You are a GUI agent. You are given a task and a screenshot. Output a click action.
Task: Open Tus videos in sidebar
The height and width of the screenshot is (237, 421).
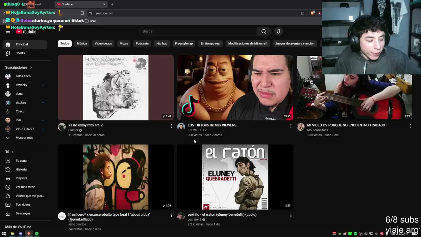pos(25,204)
